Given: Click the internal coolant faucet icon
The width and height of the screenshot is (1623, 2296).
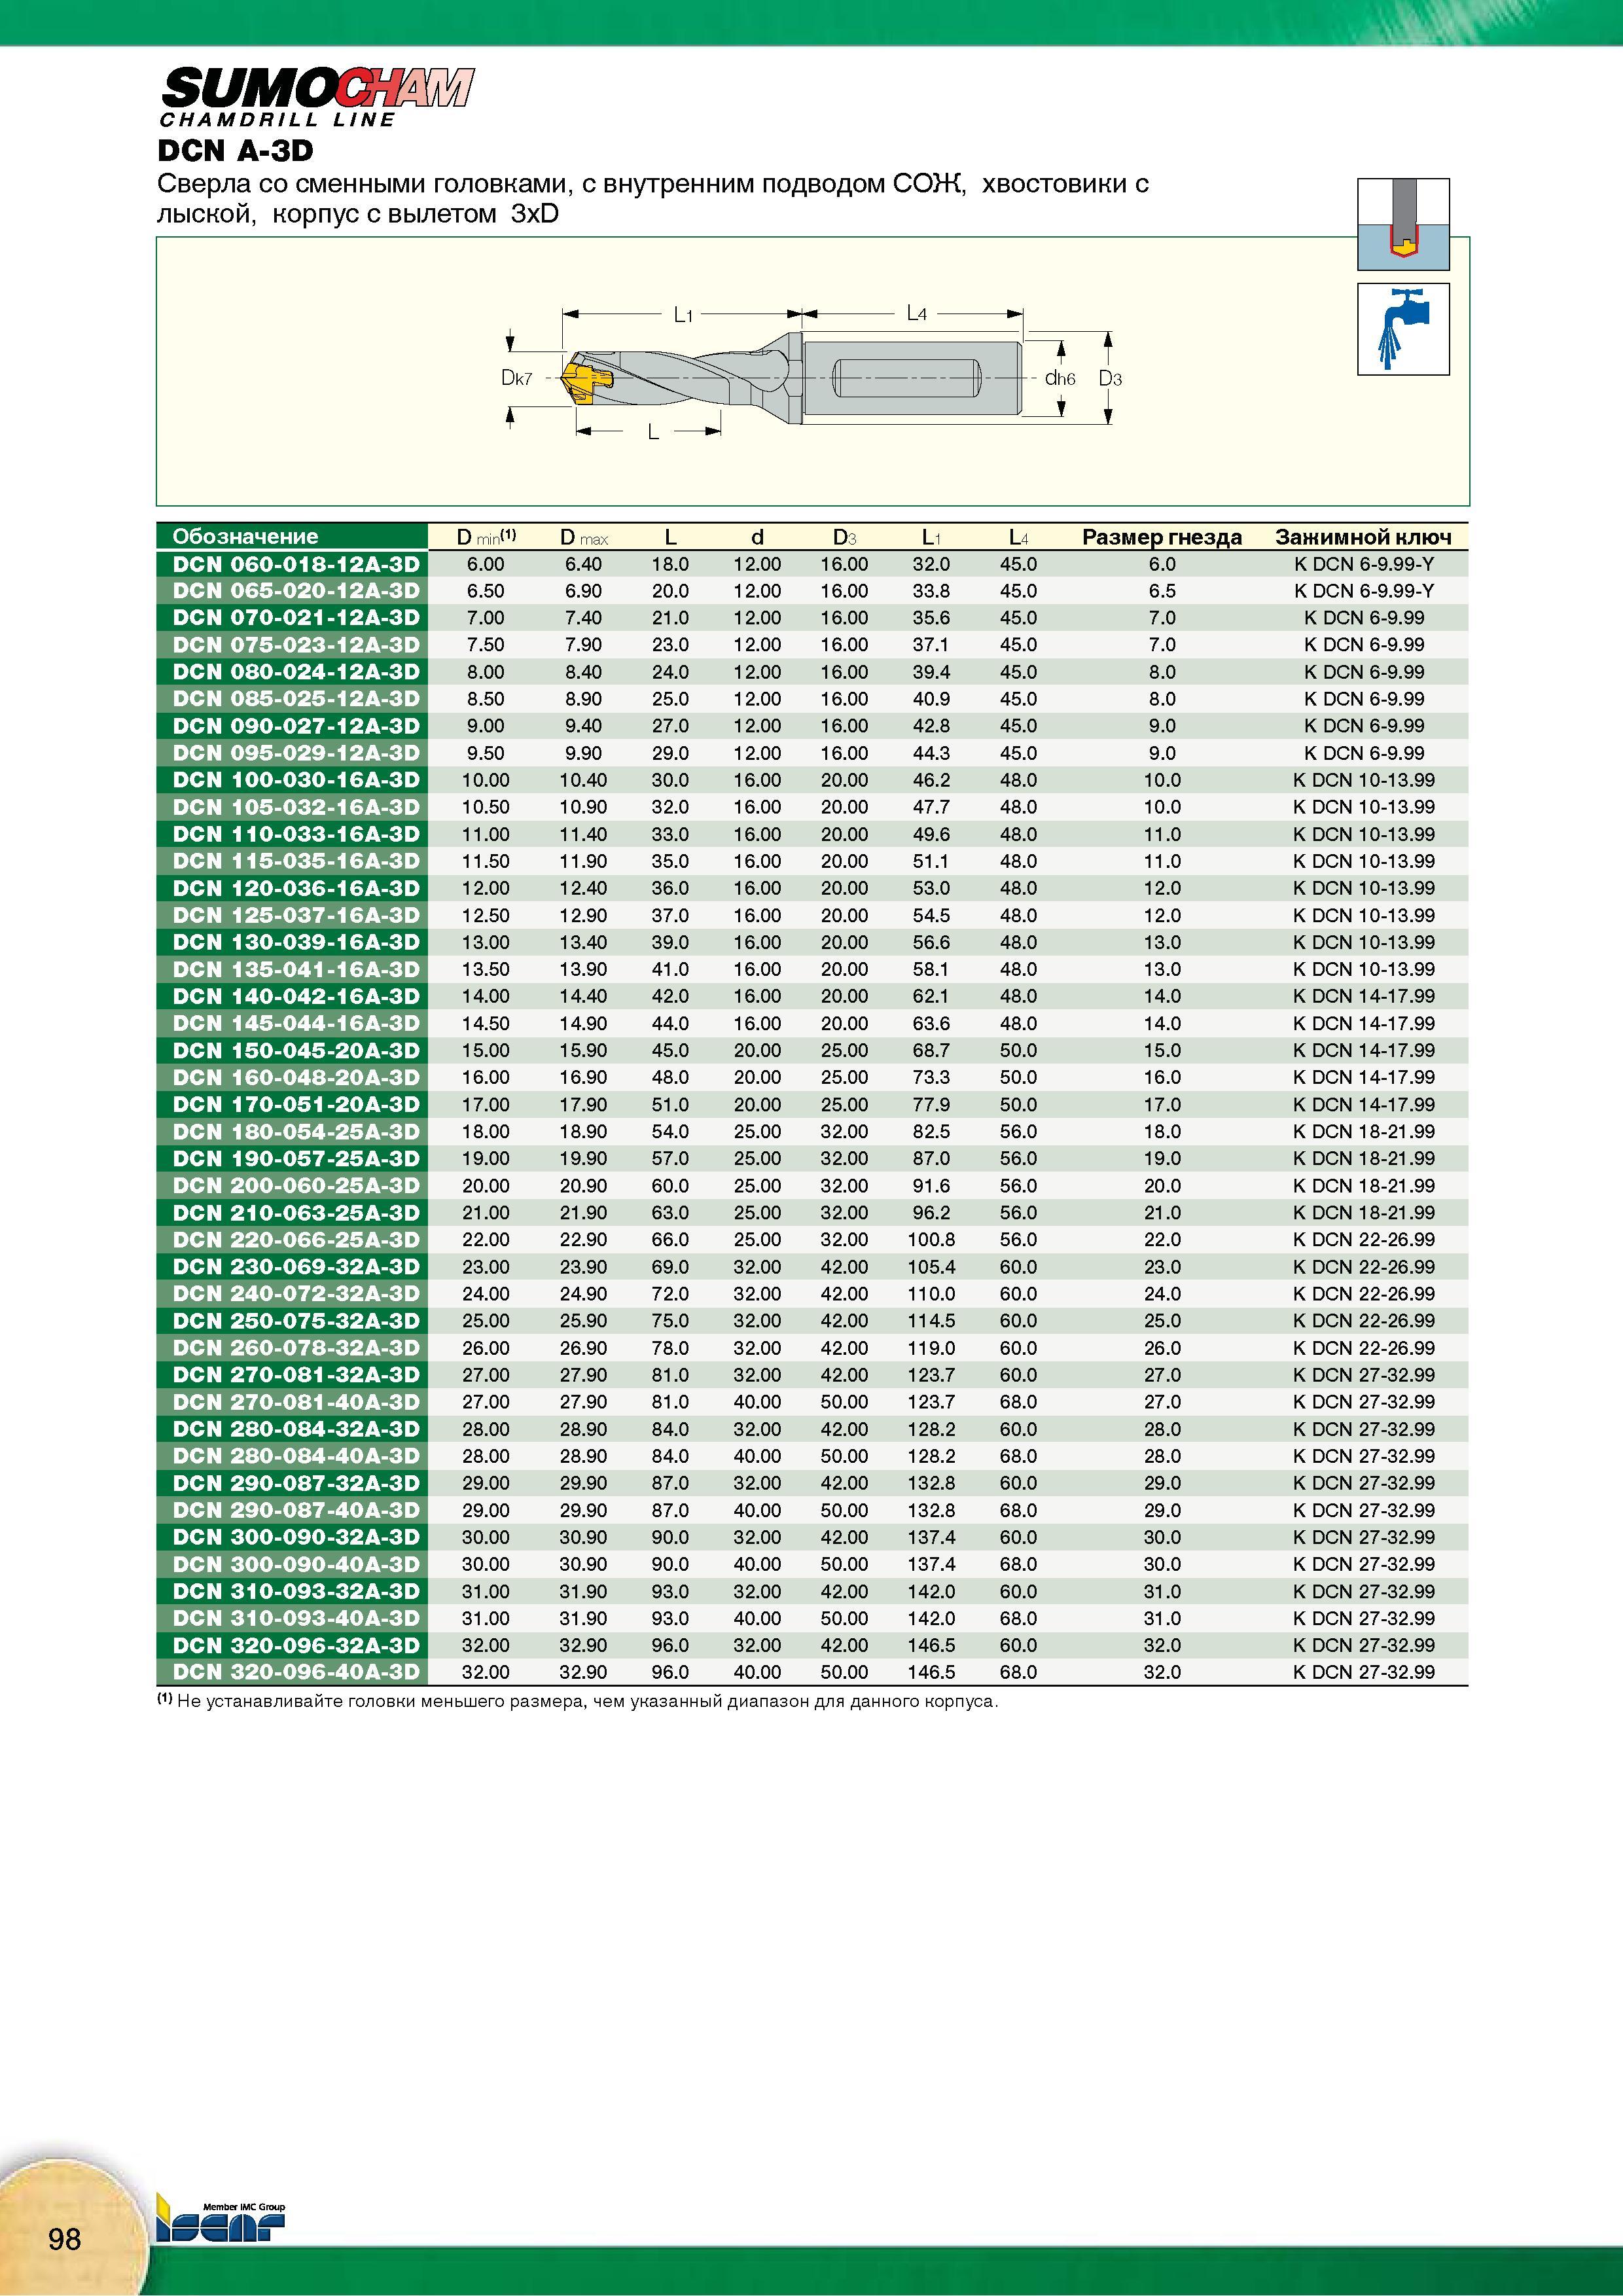Looking at the screenshot, I should 1403,329.
